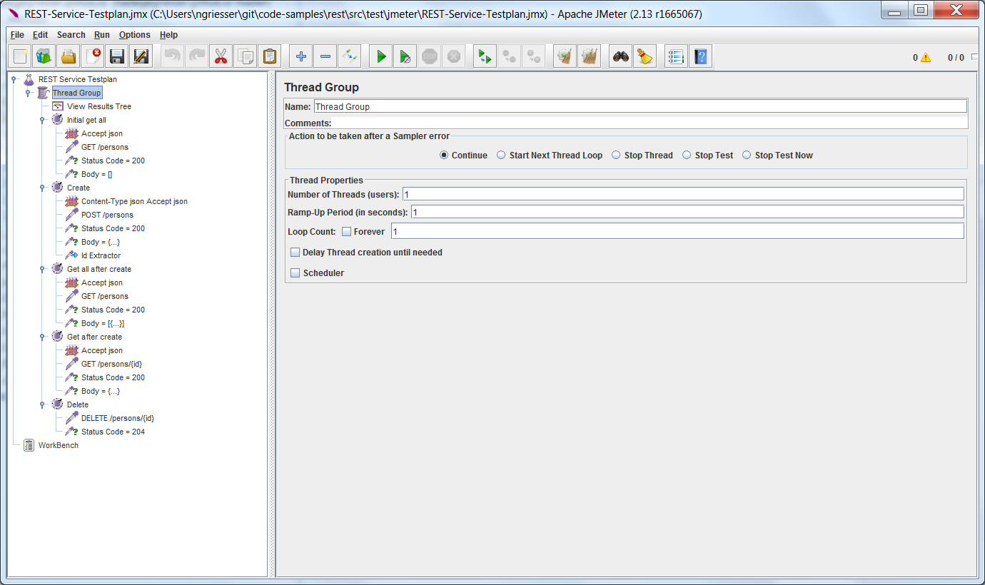Clear all results with double broom icon

pos(590,56)
